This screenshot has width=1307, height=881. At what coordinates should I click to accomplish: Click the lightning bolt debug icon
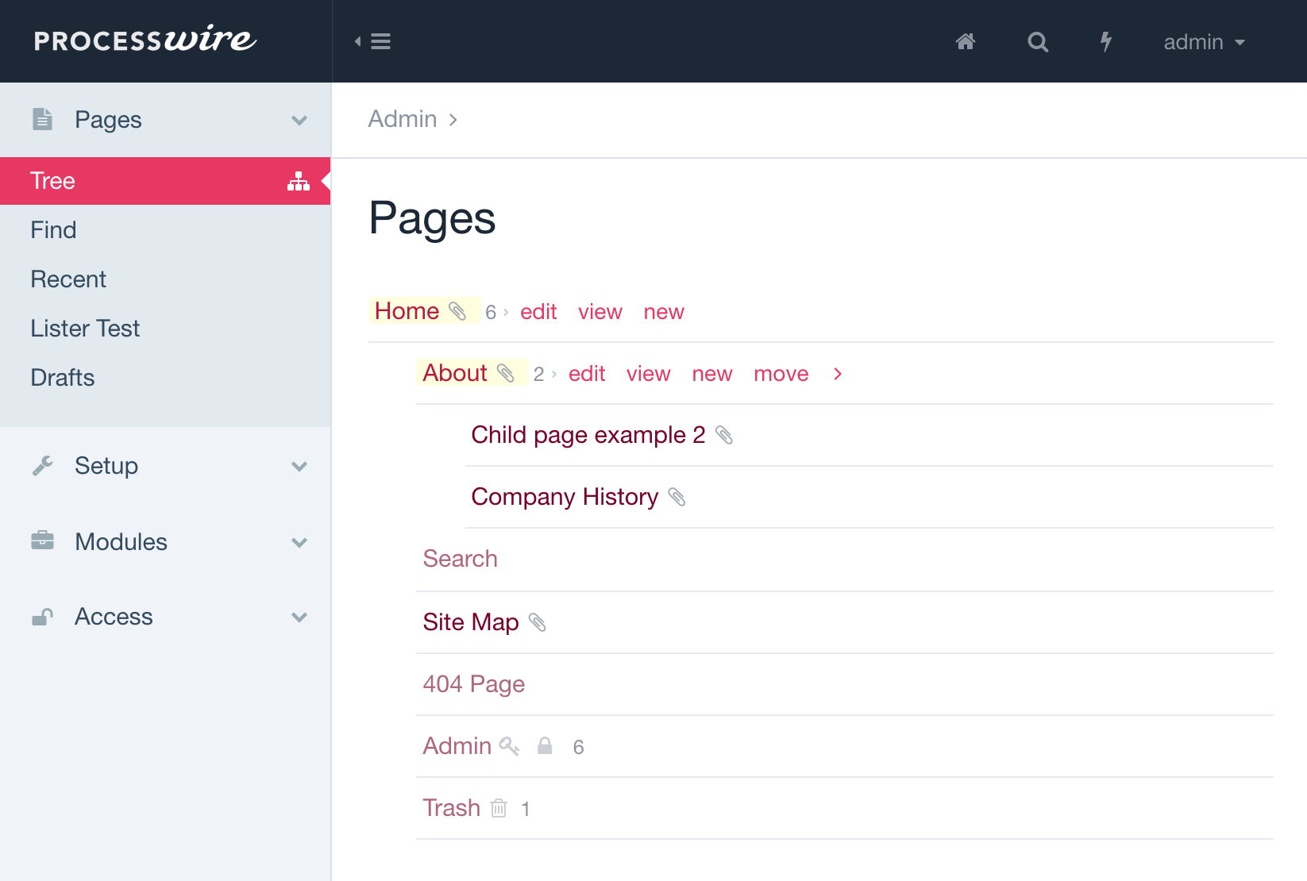[x=1105, y=41]
